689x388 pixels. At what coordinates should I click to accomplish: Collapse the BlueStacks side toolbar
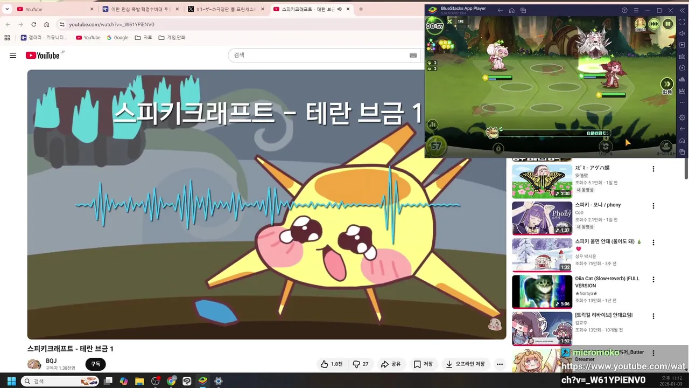683,10
